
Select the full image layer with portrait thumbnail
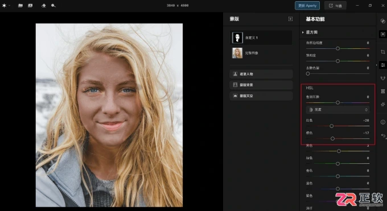(x=261, y=53)
